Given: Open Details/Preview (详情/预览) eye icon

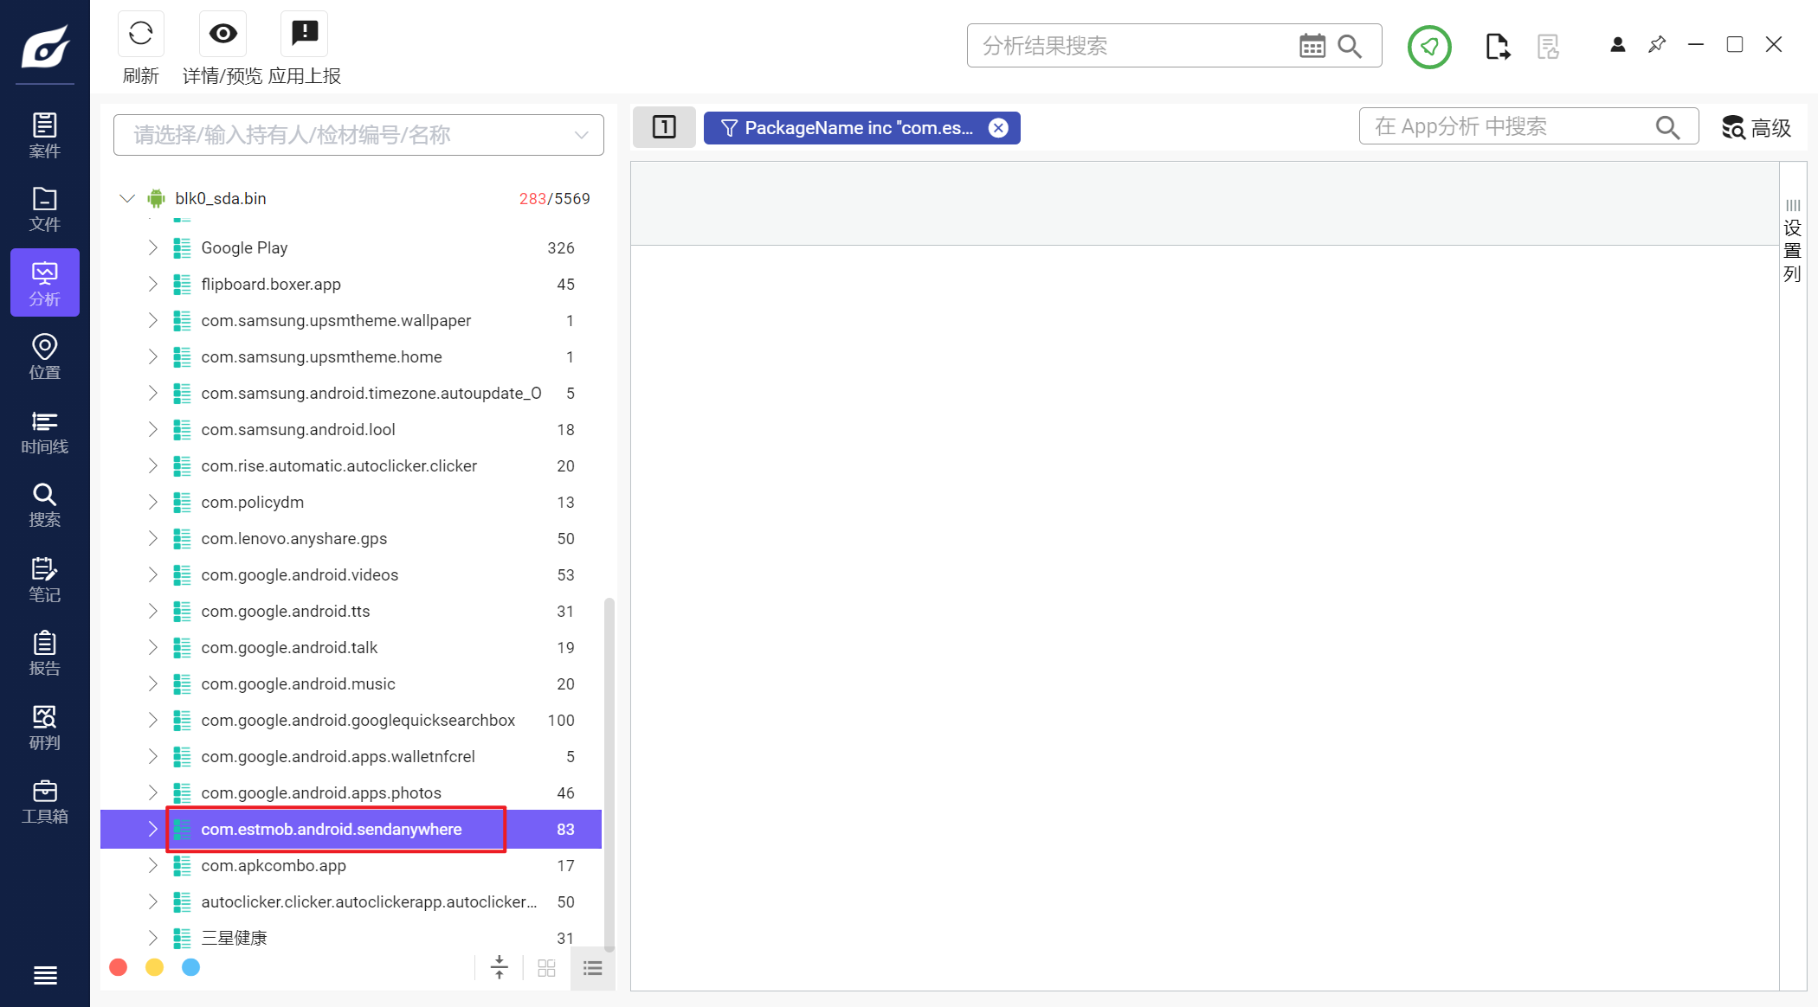Looking at the screenshot, I should [222, 35].
